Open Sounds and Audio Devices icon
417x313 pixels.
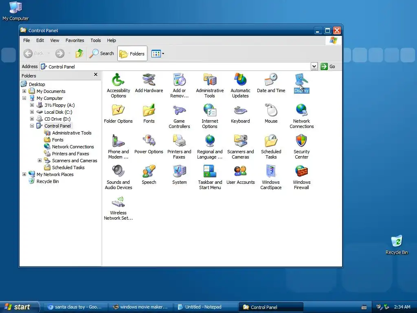119,178
